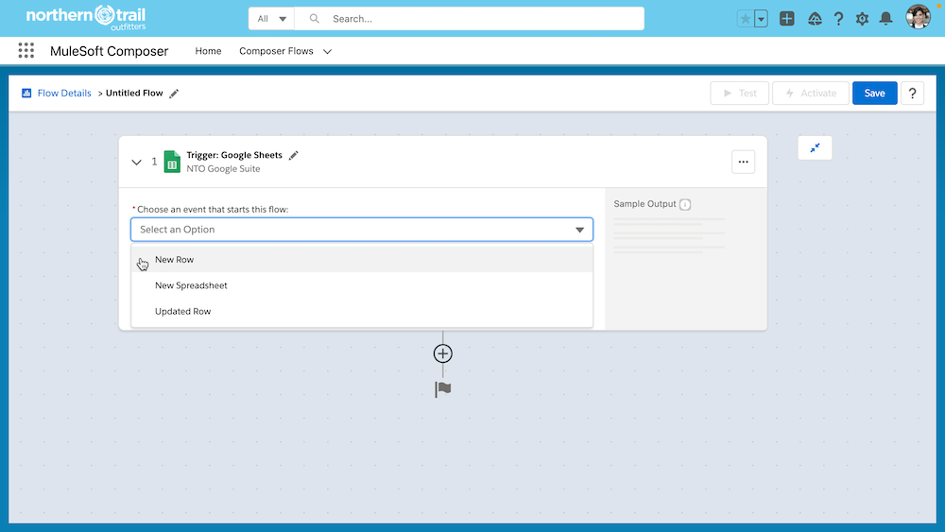Collapse the trigger step chevron

pyautogui.click(x=136, y=163)
